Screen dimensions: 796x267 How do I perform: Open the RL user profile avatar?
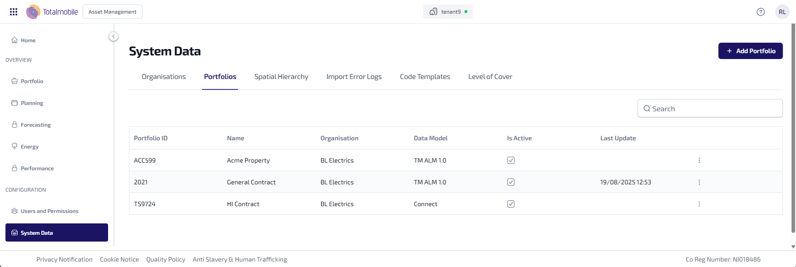[782, 12]
